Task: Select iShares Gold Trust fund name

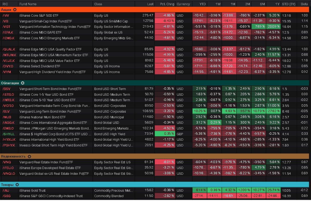Action: click(32, 191)
